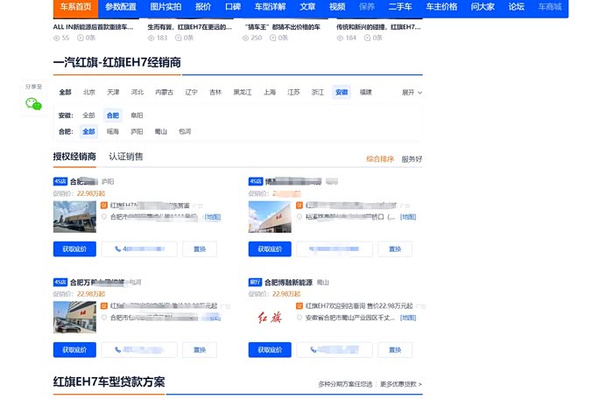Click the 红旗 logo of 合肥博融新能源

[269, 316]
